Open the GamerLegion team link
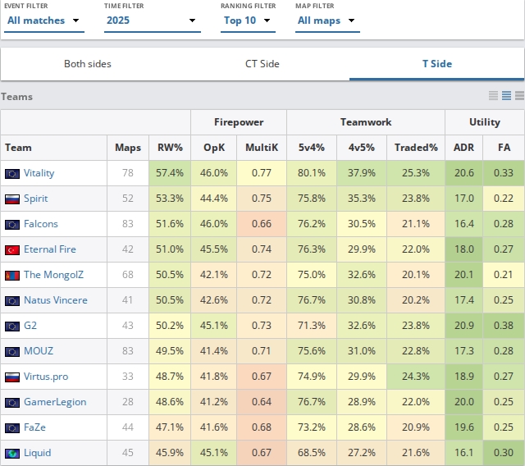Image resolution: width=525 pixels, height=466 pixels. point(55,402)
